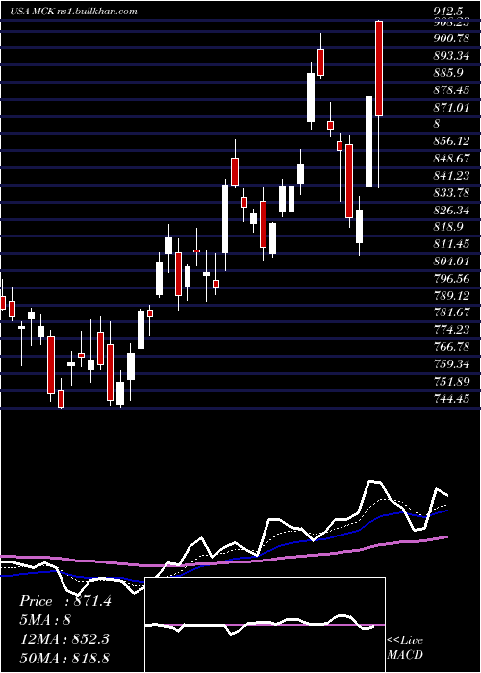Click the 841.23 price level label
This screenshot has width=481, height=673.
pyautogui.click(x=451, y=176)
